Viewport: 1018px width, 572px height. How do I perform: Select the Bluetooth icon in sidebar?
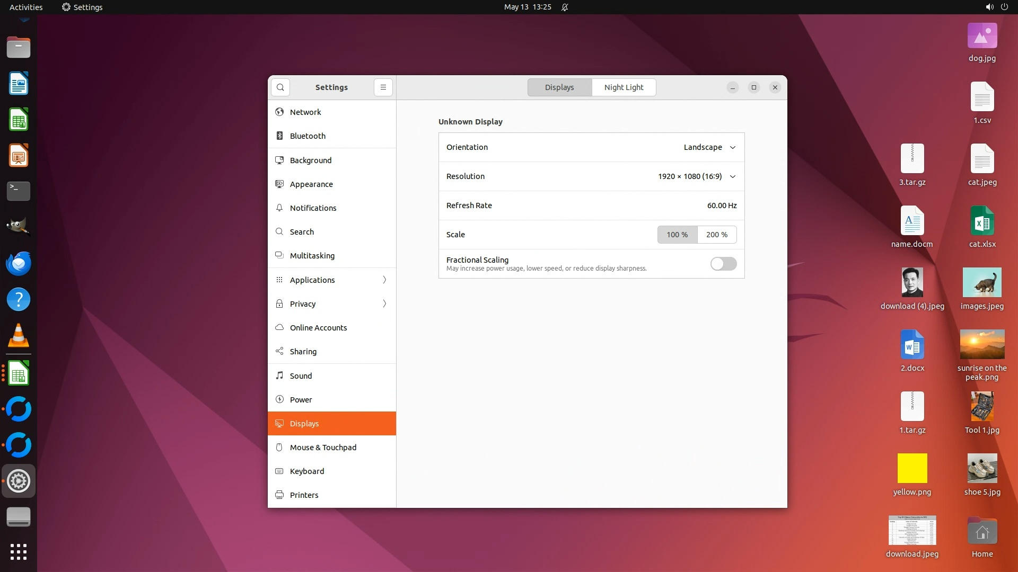[279, 136]
